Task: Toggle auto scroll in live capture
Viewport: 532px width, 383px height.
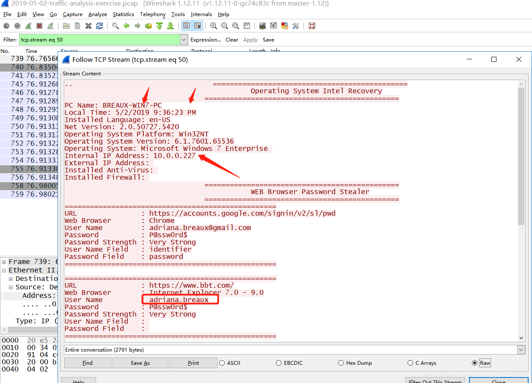Action: tap(198, 26)
